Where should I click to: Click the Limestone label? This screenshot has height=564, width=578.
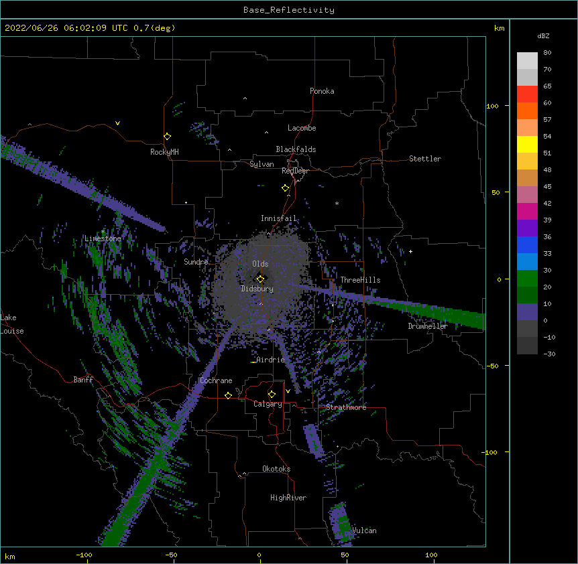tap(103, 238)
